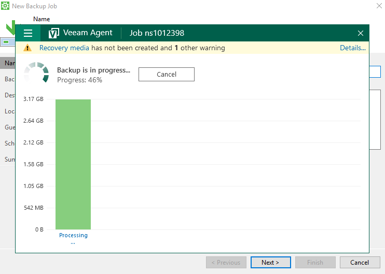Click the warning triangle icon
Image resolution: width=385 pixels, height=274 pixels.
(x=27, y=48)
